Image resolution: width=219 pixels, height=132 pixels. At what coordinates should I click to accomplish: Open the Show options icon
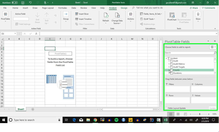click(x=198, y=14)
